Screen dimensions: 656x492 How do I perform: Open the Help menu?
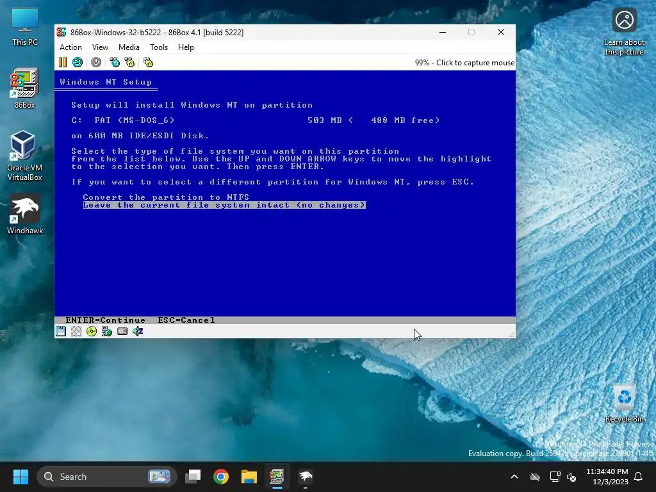(186, 47)
